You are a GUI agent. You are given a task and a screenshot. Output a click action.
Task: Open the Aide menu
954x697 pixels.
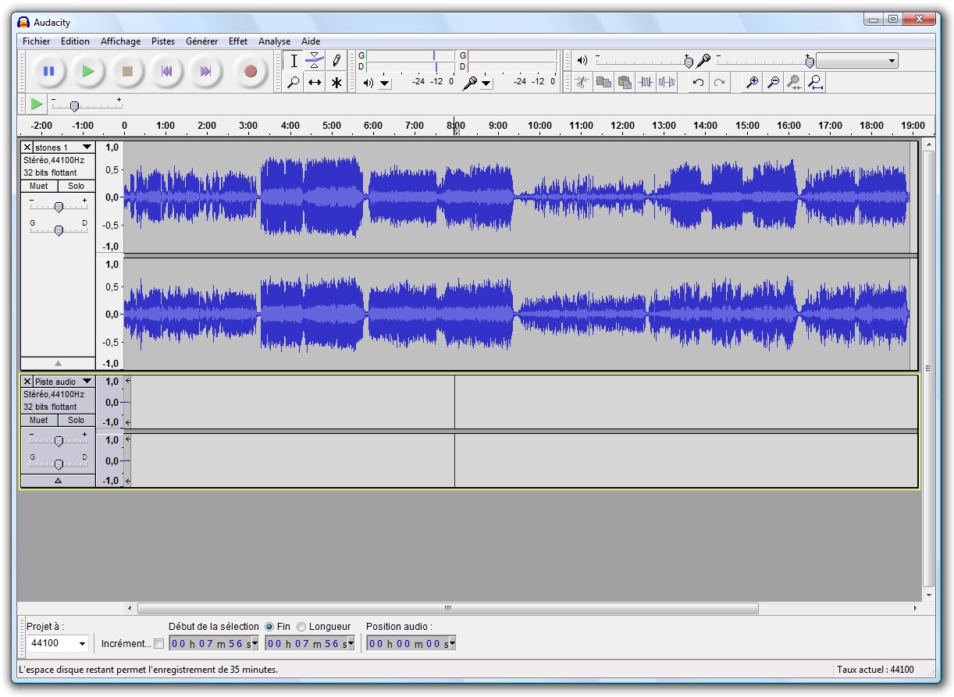[x=311, y=41]
